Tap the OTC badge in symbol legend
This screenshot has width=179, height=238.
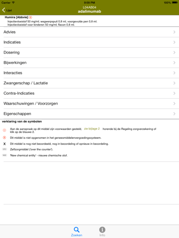[x=4, y=149]
